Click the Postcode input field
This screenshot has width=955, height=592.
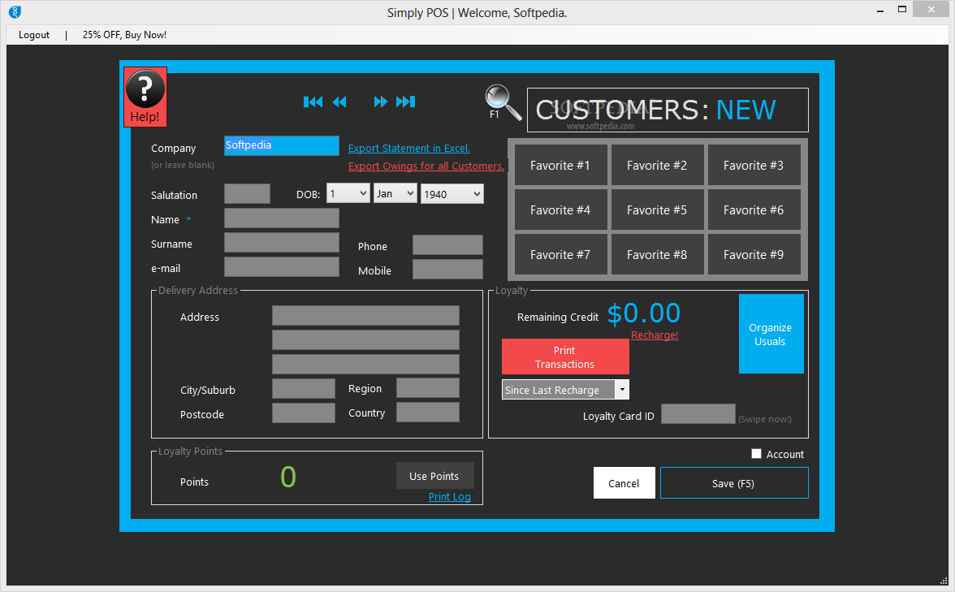(304, 413)
